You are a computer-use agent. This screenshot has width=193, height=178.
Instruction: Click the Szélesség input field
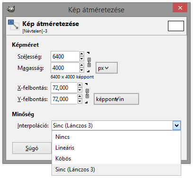tap(65, 56)
